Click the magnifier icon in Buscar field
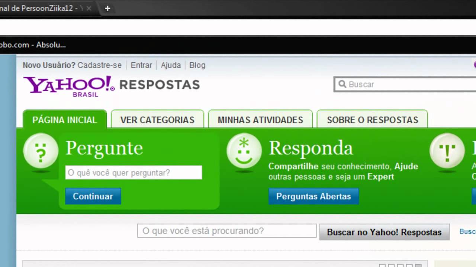476x267 pixels. pyautogui.click(x=342, y=84)
